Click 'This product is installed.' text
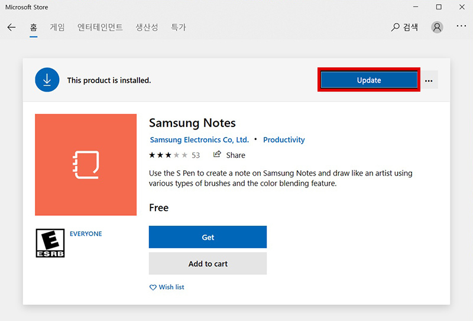This screenshot has height=321, width=473. (x=109, y=80)
